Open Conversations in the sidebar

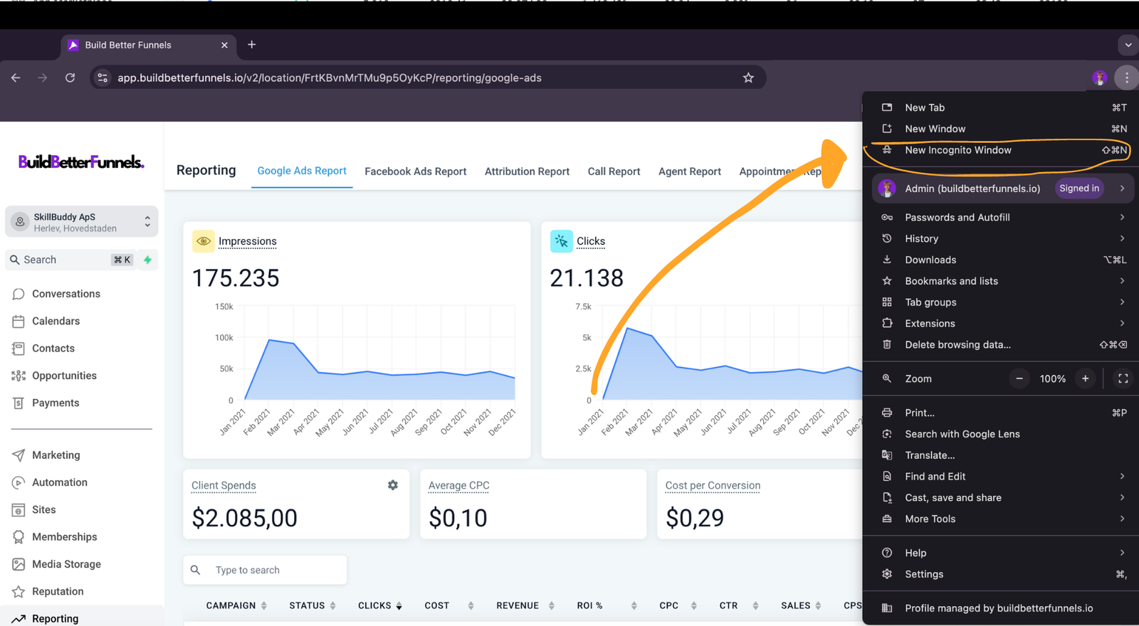point(65,294)
